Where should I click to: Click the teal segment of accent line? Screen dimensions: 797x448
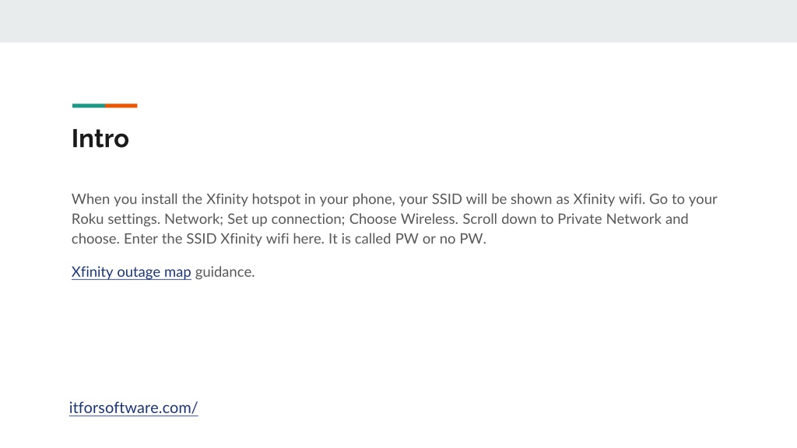point(89,106)
